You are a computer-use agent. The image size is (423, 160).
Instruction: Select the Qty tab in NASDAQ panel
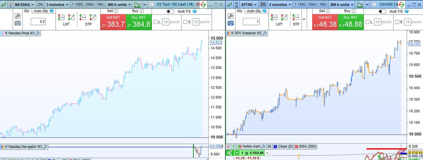coord(26,11)
